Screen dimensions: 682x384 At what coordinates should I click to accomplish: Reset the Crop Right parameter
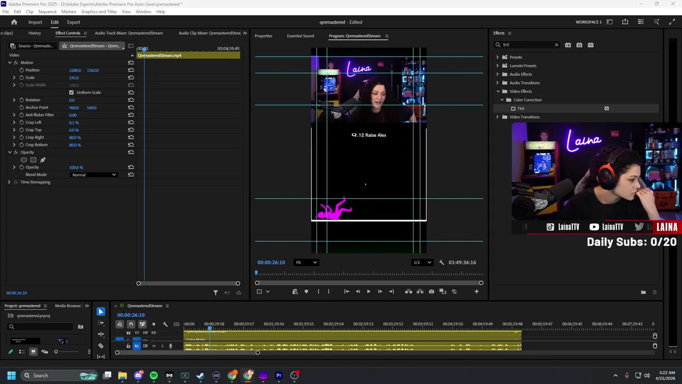click(131, 137)
